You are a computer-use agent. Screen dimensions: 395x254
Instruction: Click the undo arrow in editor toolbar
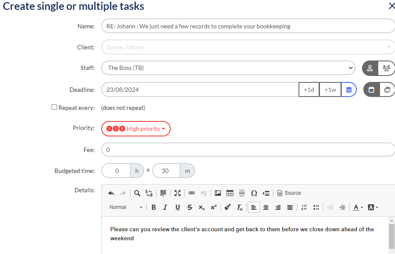click(111, 193)
